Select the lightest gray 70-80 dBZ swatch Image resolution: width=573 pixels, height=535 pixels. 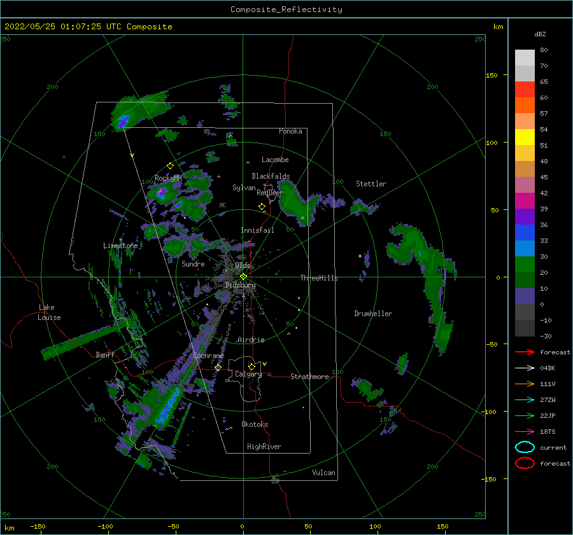[525, 58]
